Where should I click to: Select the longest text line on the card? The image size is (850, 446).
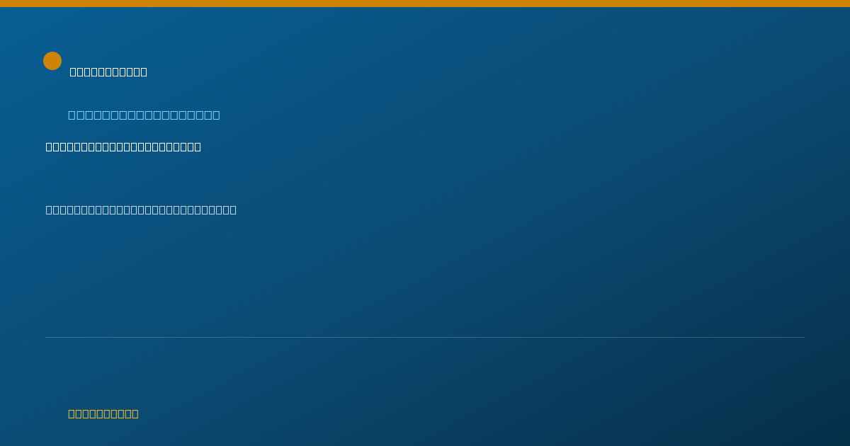coord(141,210)
